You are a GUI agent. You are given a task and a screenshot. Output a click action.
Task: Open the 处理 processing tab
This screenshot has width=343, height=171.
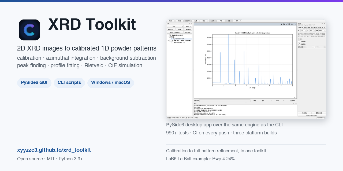pyautogui.click(x=196, y=21)
